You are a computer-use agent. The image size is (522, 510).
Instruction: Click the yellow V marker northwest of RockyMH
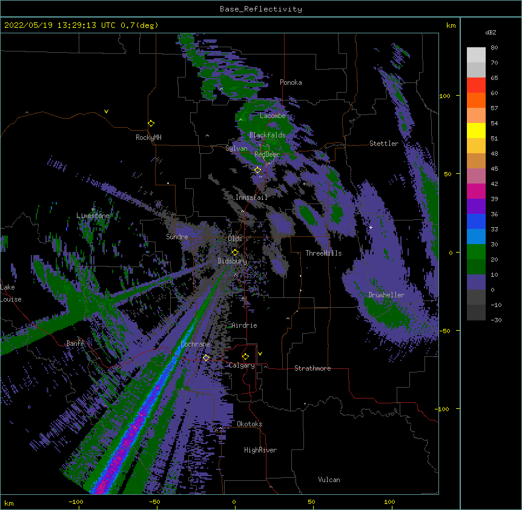pyautogui.click(x=106, y=111)
